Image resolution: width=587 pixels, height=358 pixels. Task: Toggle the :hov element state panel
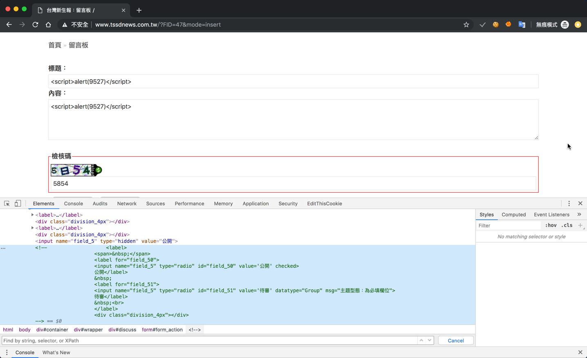click(551, 225)
